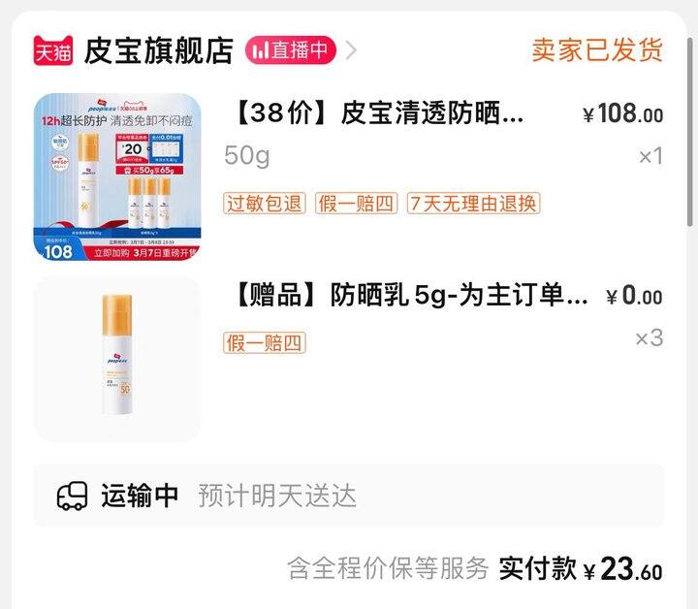Viewport: 698px width, 609px height.
Task: Select the 50g specification text
Action: click(x=247, y=156)
